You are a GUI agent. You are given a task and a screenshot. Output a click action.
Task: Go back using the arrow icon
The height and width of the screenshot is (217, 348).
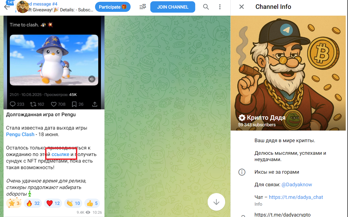pos(7,7)
